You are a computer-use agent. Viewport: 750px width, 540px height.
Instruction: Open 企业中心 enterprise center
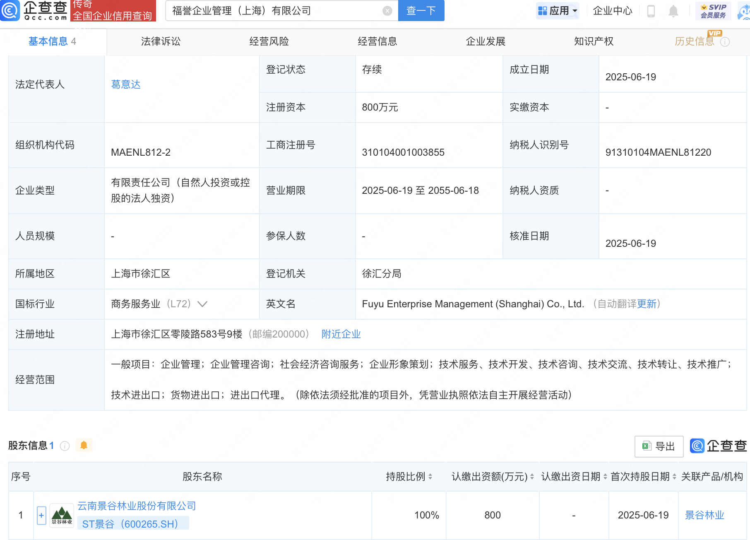(613, 11)
